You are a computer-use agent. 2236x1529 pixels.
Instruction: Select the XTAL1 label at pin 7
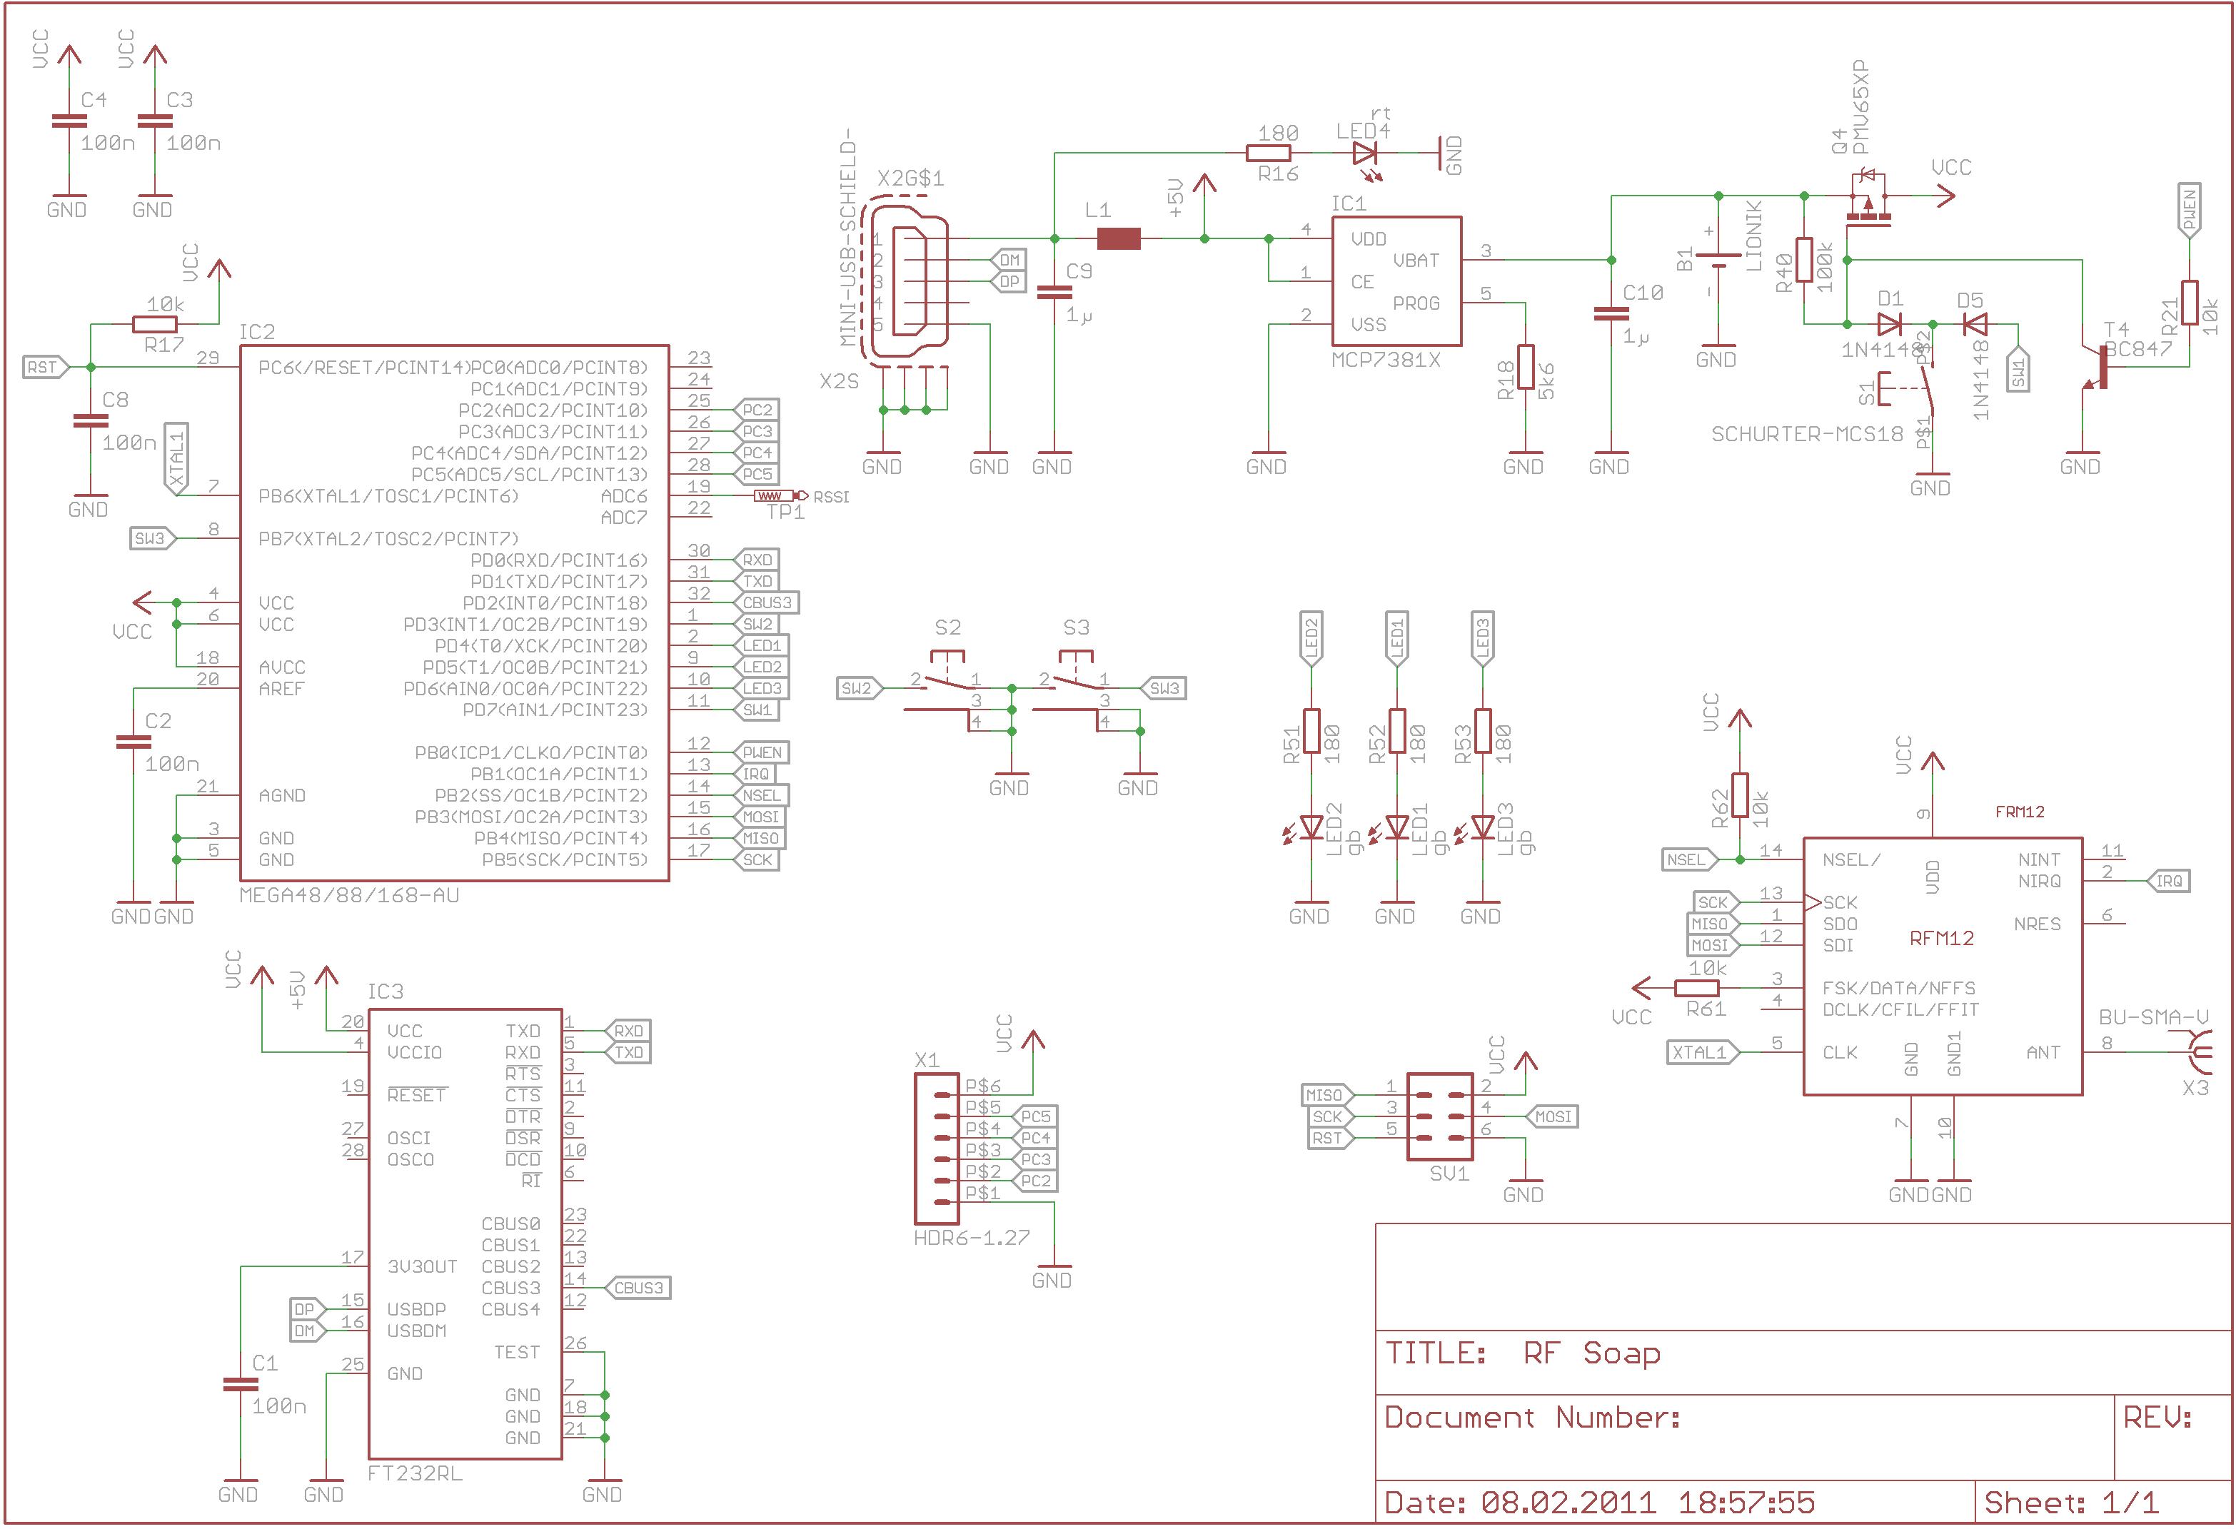click(x=176, y=458)
